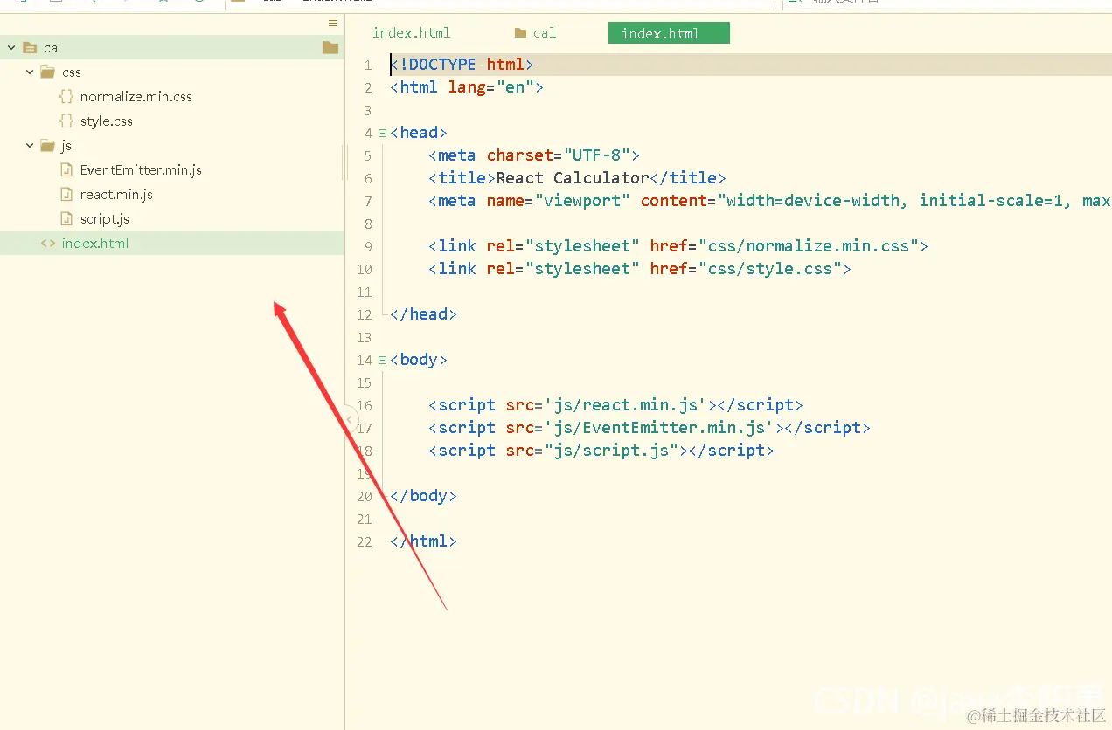Screen dimensions: 1112x730
Task: Click the js/react.min.js script source
Action: (626, 405)
